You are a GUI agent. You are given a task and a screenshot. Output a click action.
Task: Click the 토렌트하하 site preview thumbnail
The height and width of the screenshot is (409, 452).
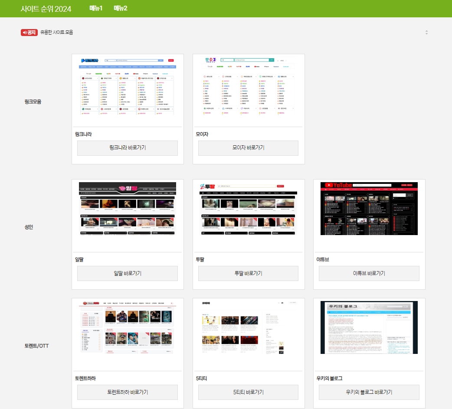pyautogui.click(x=128, y=327)
